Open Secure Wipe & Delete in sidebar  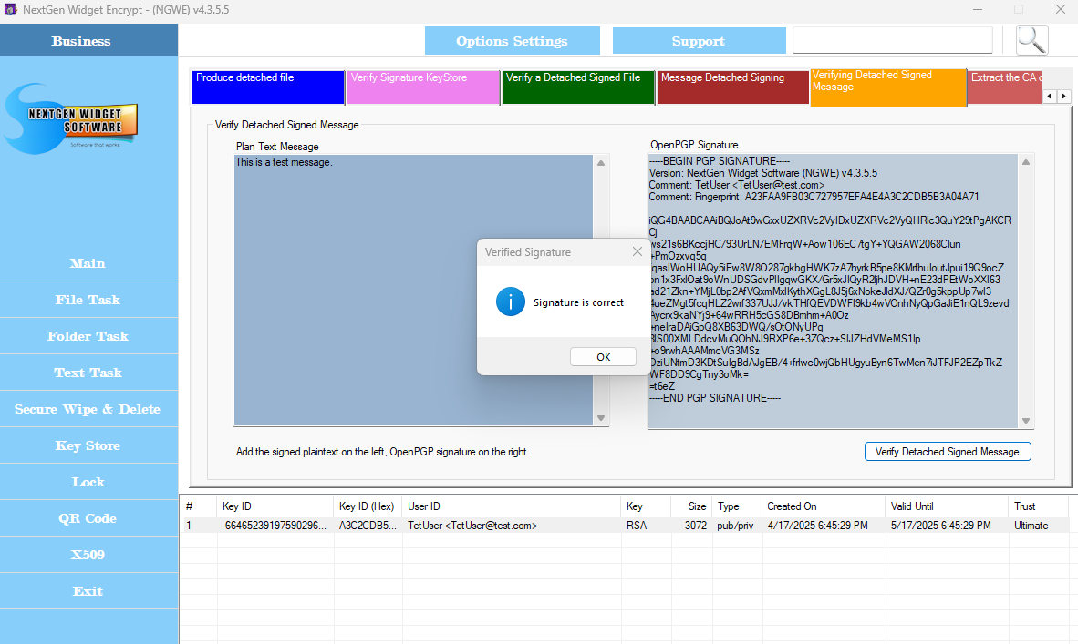coord(88,409)
